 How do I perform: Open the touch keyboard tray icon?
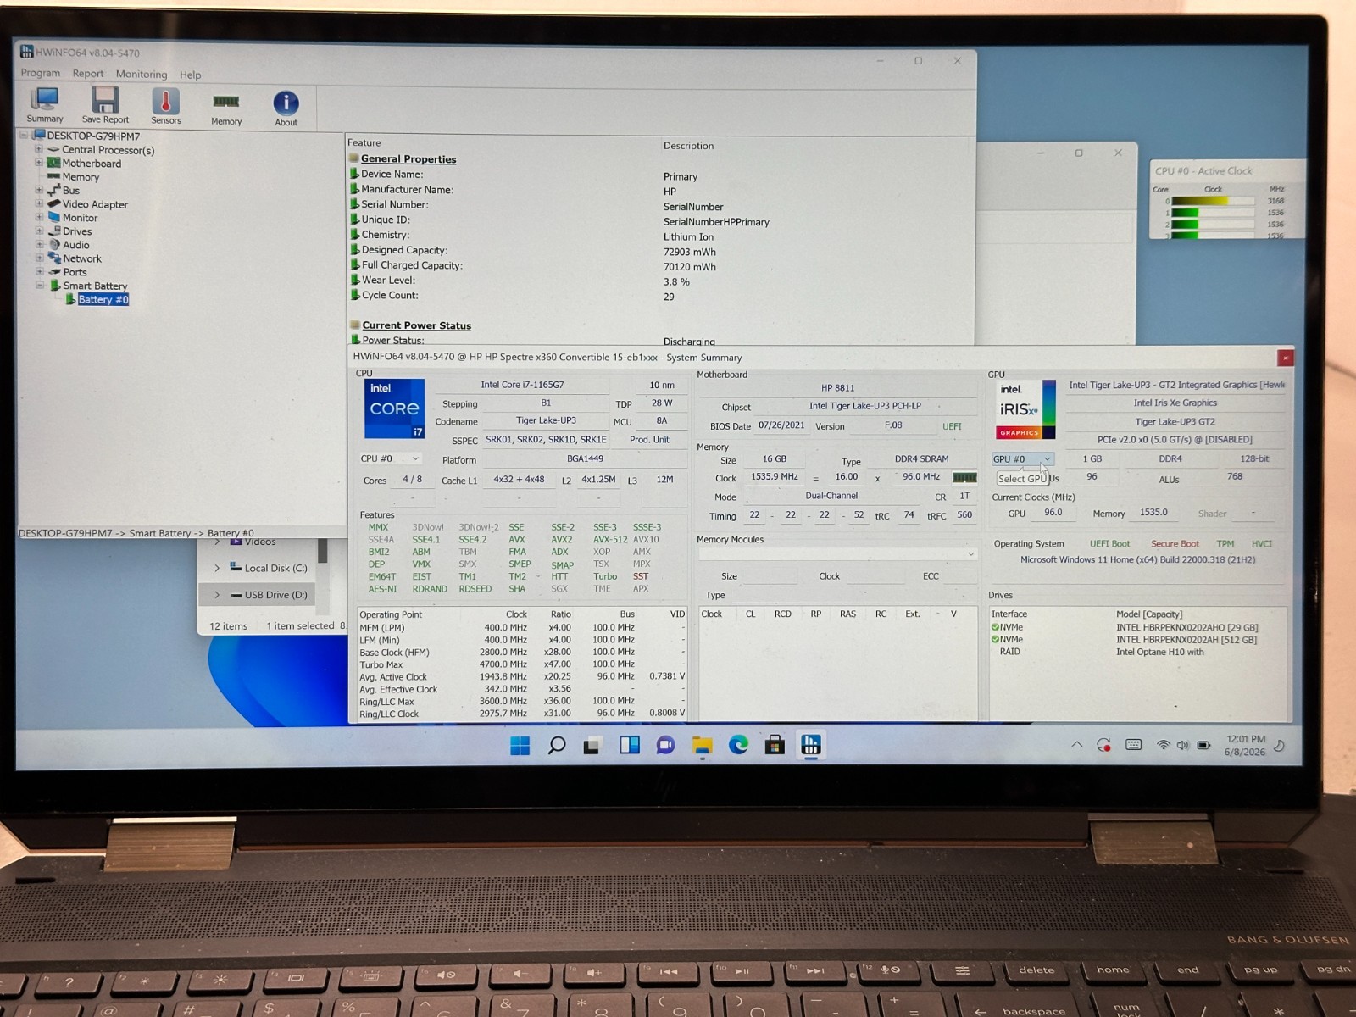1133,745
